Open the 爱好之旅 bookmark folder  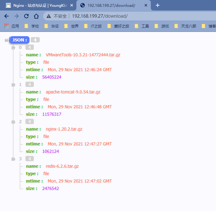tap(118, 26)
